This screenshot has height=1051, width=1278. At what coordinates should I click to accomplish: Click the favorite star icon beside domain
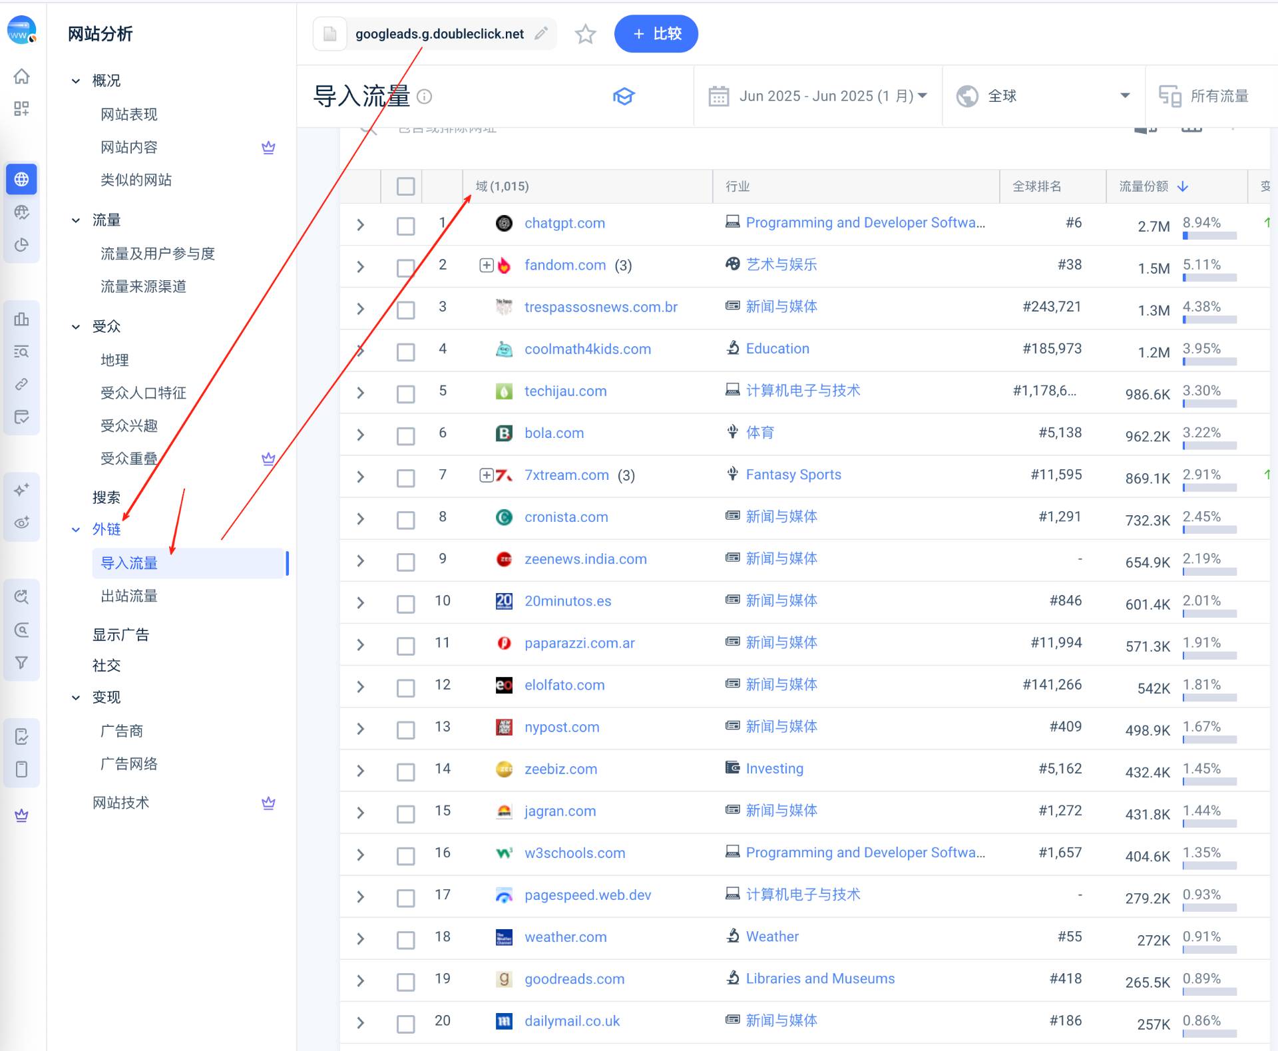(x=585, y=34)
